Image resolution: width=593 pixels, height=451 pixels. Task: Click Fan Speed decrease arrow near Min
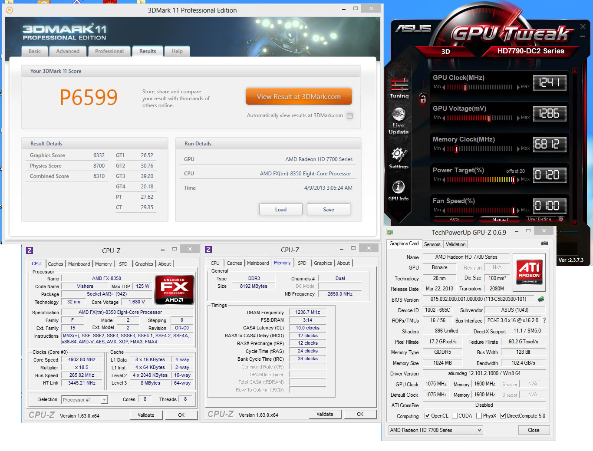444,211
